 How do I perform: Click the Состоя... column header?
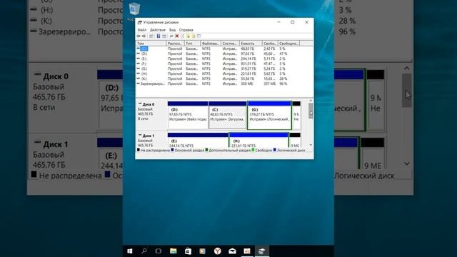pos(230,44)
